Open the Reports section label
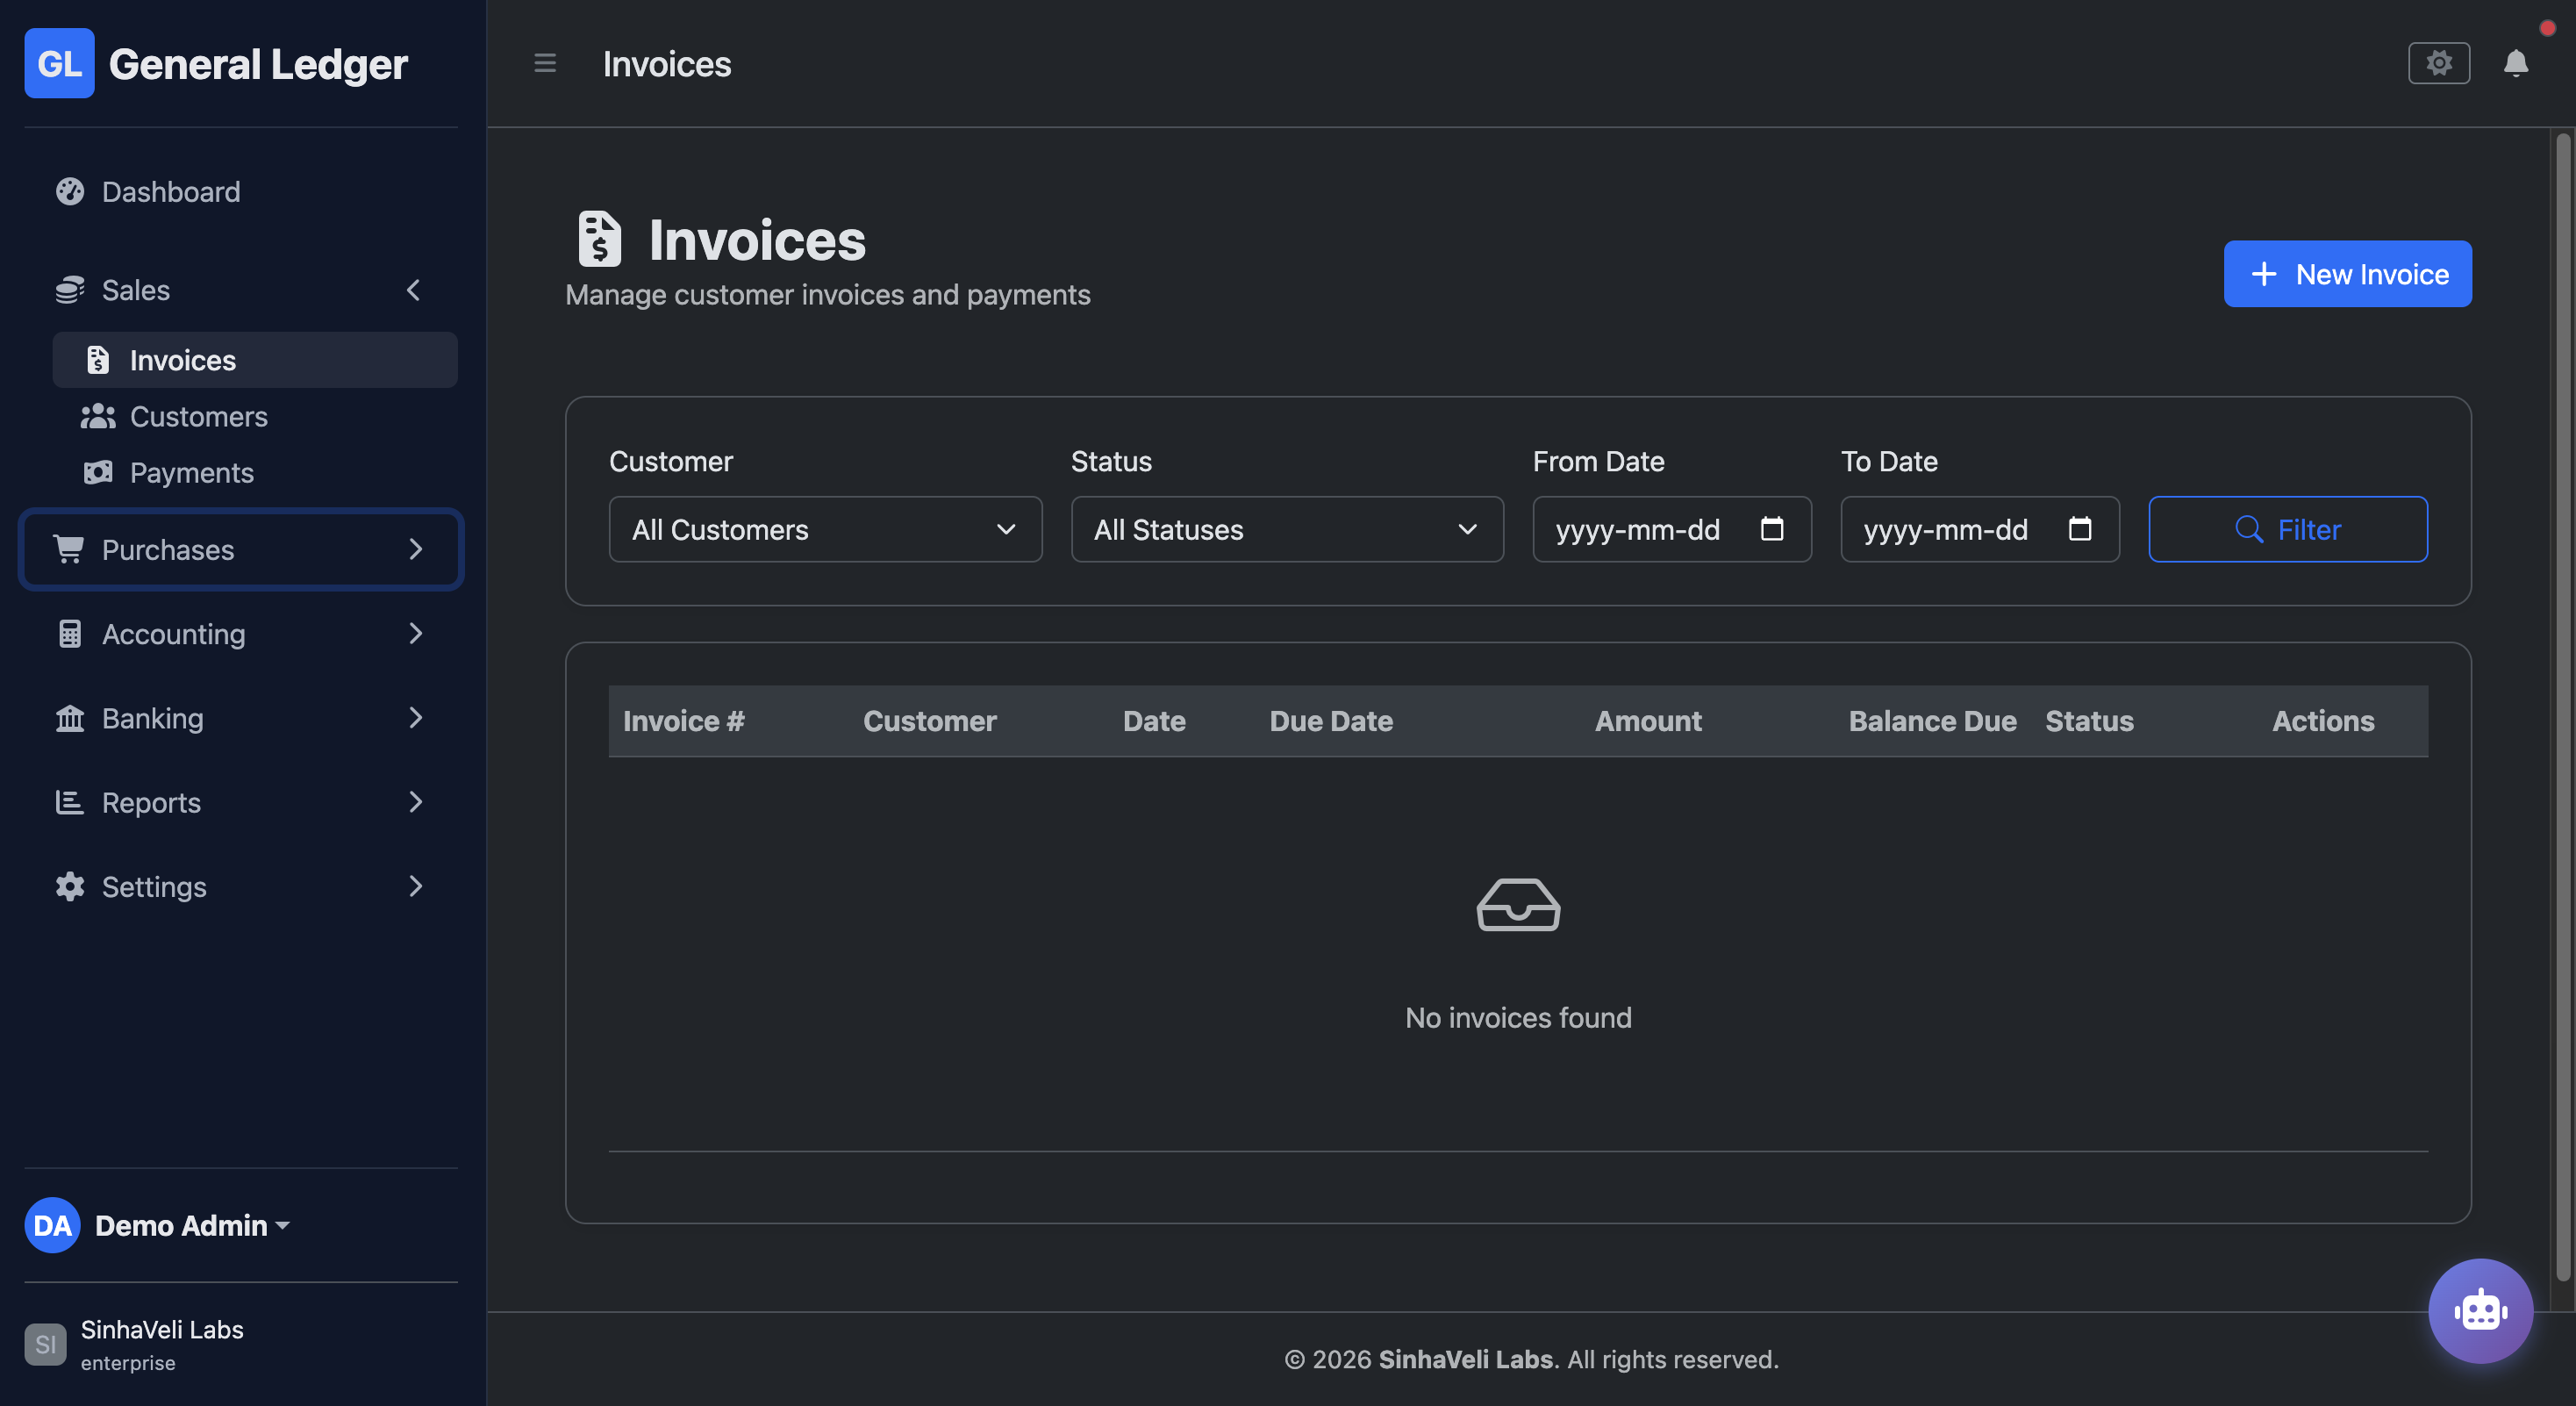Screen dimensions: 2576x1406 (x=151, y=801)
